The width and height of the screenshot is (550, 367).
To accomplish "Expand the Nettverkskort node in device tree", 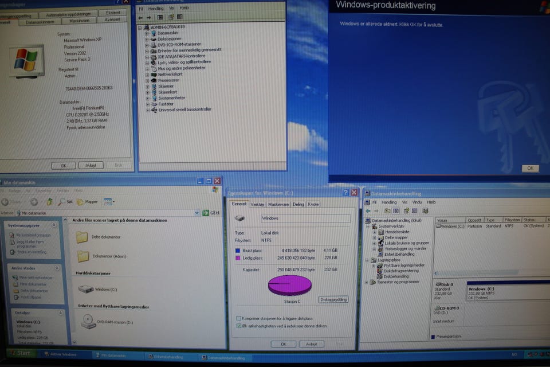I will (x=147, y=75).
